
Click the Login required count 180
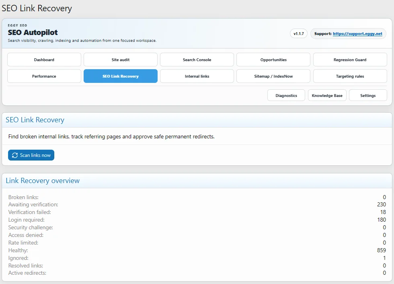[382, 220]
